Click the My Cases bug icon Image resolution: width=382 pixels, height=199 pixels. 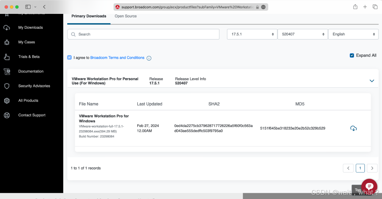[7, 42]
